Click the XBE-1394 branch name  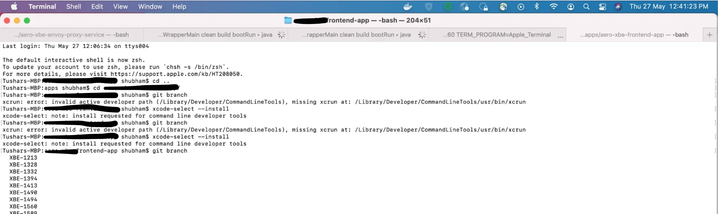coord(23,179)
